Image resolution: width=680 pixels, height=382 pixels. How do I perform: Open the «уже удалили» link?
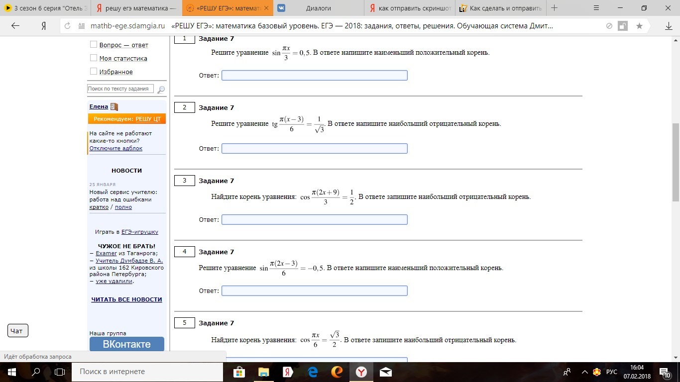pyautogui.click(x=114, y=281)
